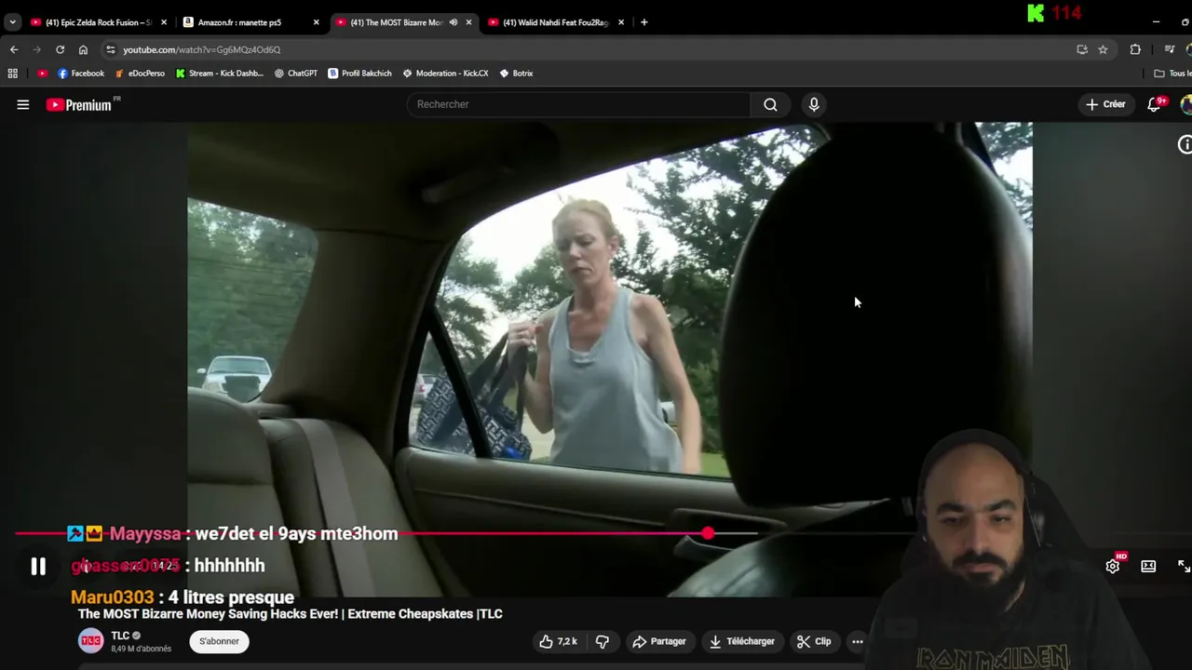Open the YouTube hamburger guide menu
Viewport: 1192px width, 670px height.
coord(23,104)
